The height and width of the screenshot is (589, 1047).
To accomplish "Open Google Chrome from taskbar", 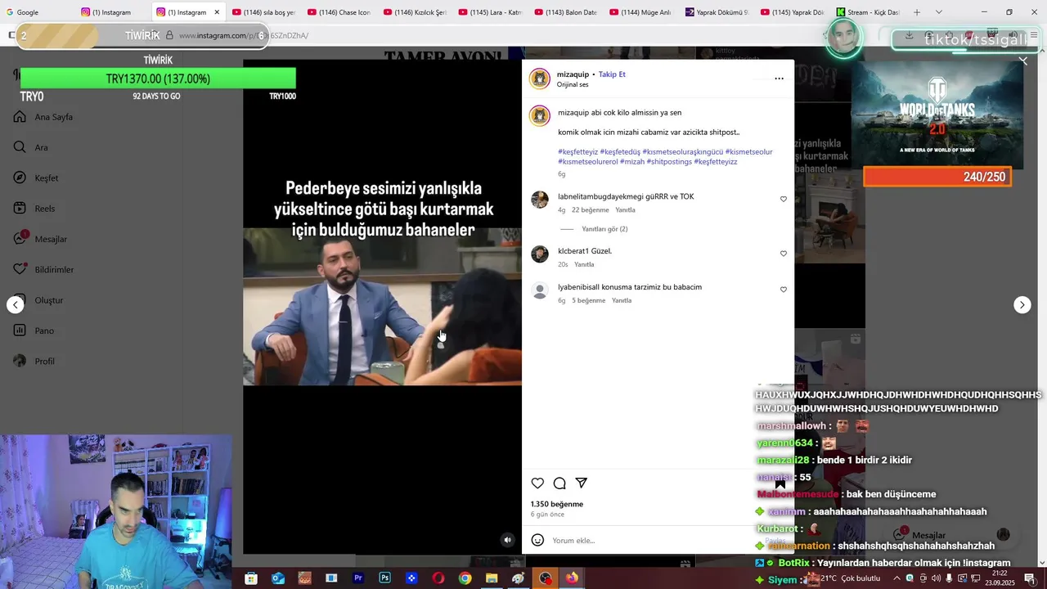I will point(465,578).
